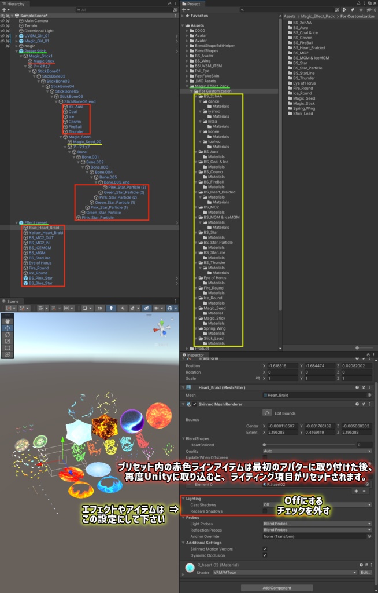Disable the Skinned Mesh Renderer checkbox
378x593 pixels.
(x=195, y=404)
